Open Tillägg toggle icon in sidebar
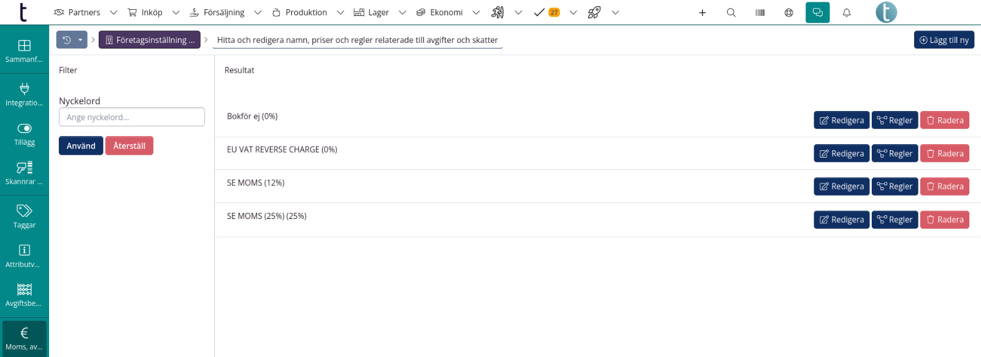The image size is (981, 357). click(25, 134)
